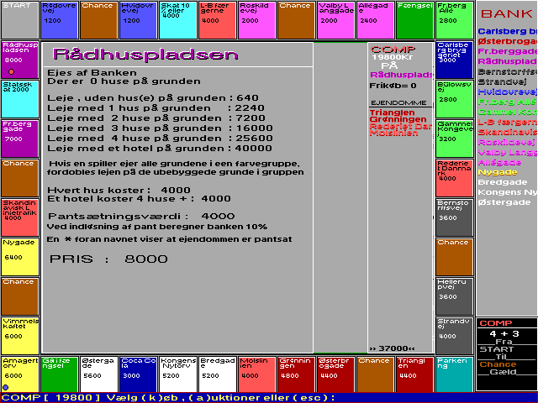Select the Nygade 6400 board square
The image size is (538, 403).
(x=20, y=257)
